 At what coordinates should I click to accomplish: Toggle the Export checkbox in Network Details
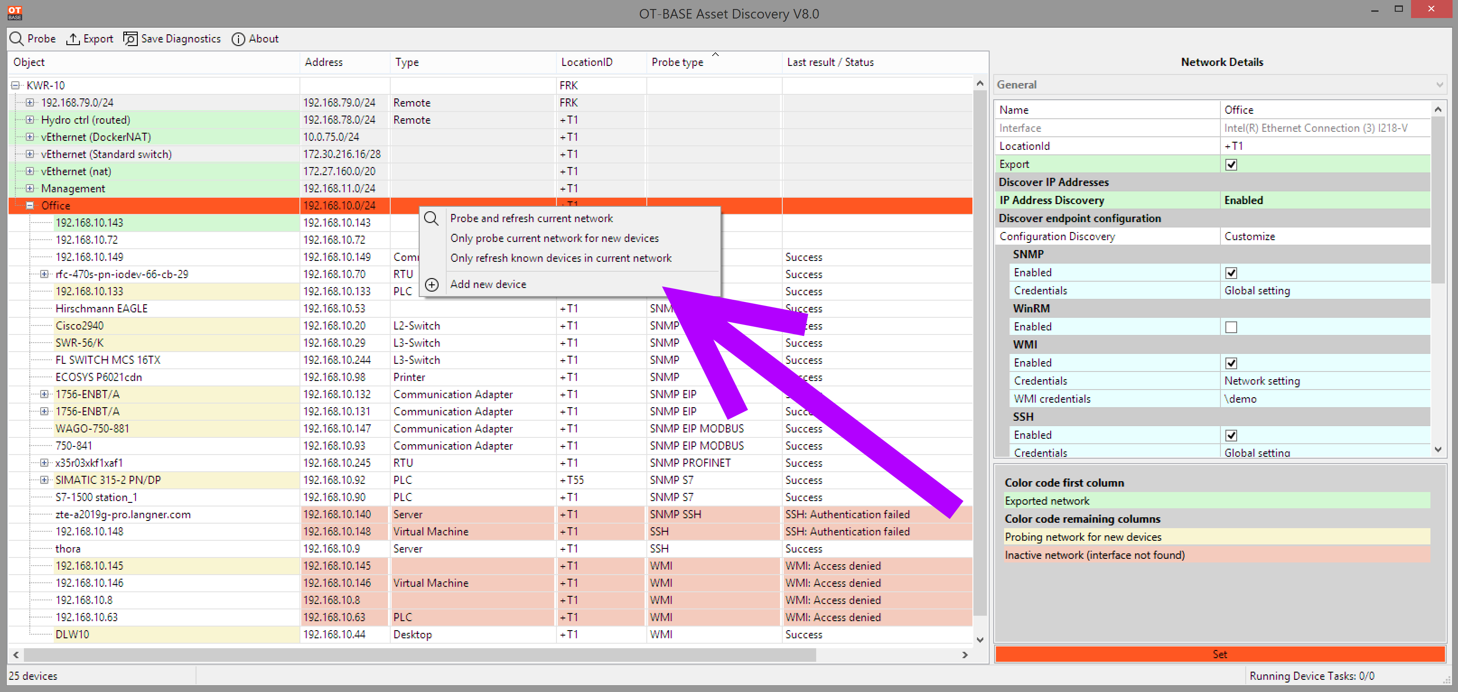1231,164
